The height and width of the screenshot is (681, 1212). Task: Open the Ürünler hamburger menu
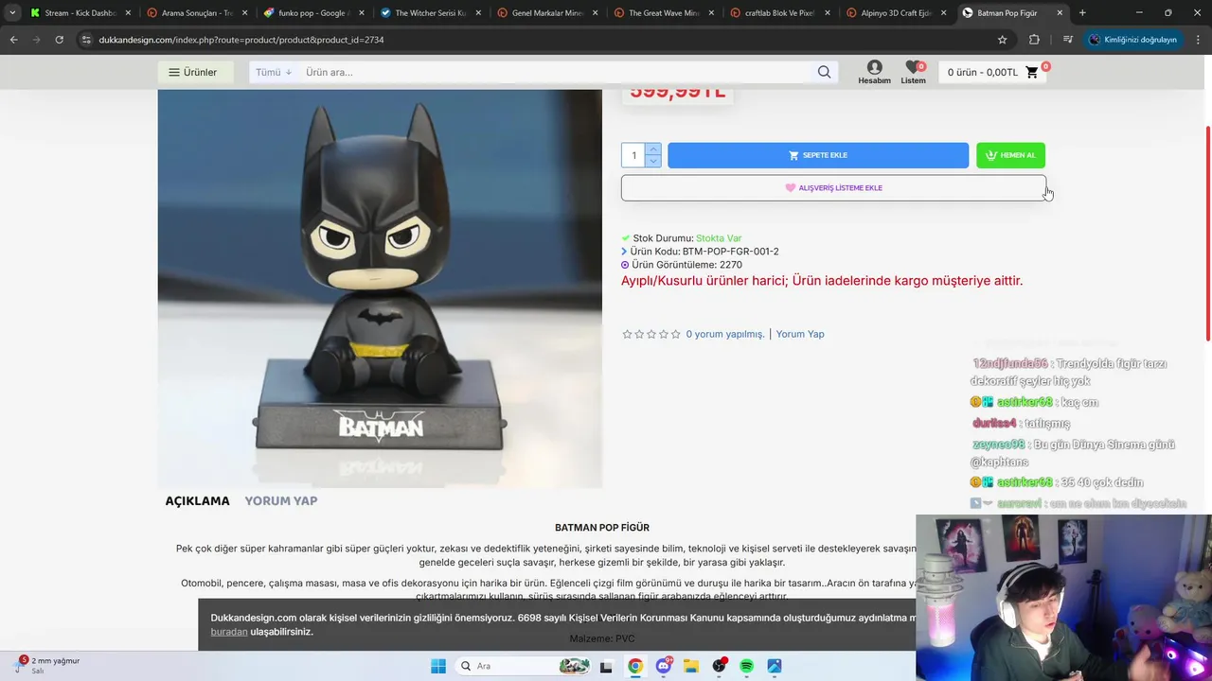(x=194, y=72)
